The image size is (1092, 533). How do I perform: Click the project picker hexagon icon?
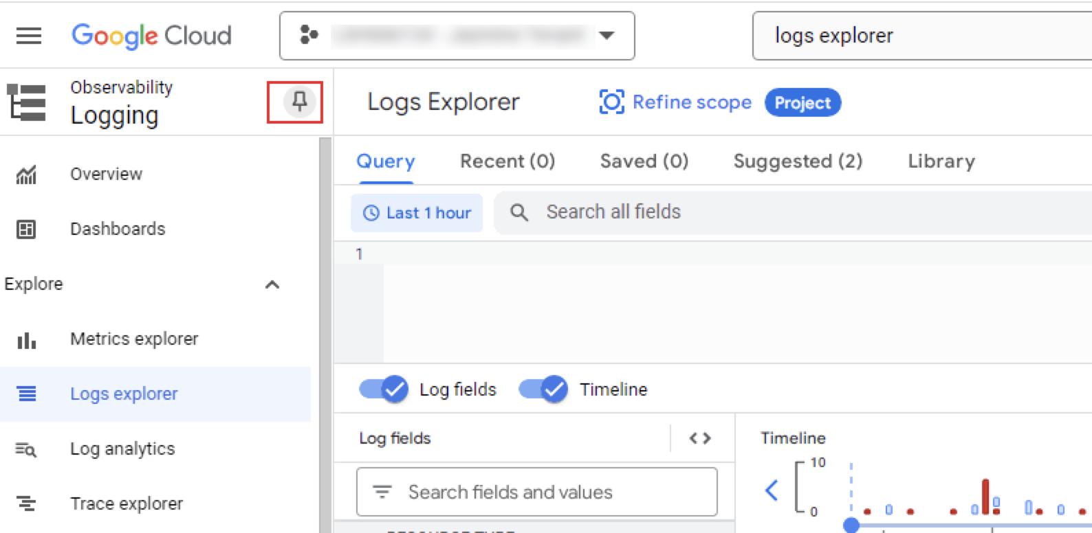pos(309,34)
